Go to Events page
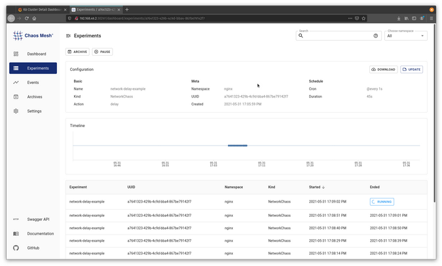This screenshot has height=266, width=442. pos(33,83)
